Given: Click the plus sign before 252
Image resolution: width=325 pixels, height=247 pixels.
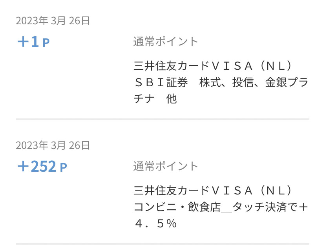Looking at the screenshot, I should 23,167.
